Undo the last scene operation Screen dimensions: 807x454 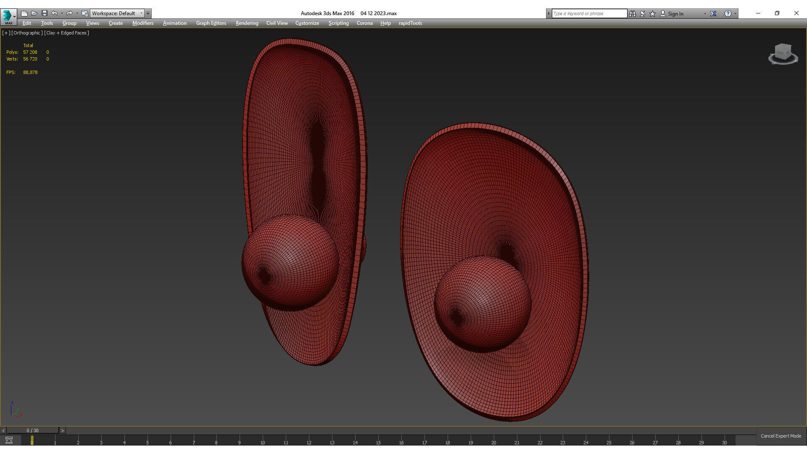coord(55,13)
